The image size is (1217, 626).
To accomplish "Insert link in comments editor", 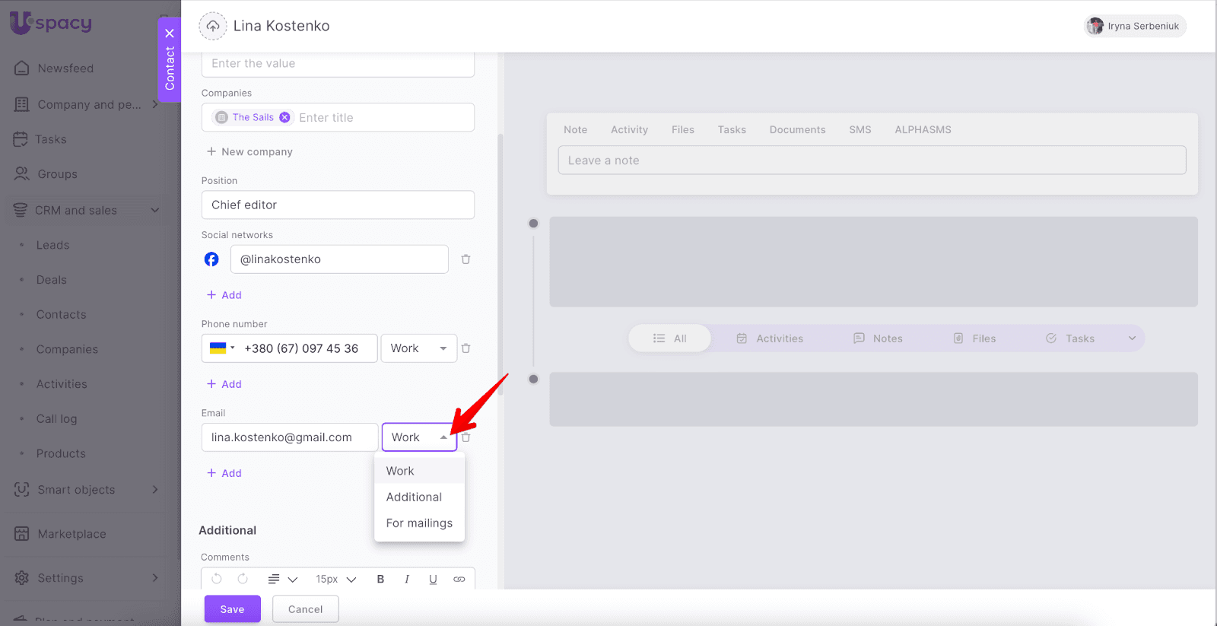I will (x=459, y=579).
